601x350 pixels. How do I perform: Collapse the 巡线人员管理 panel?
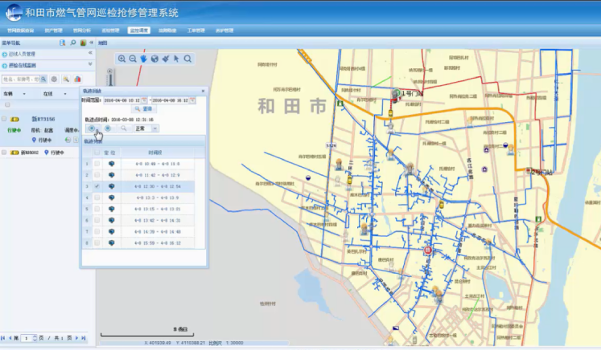point(90,53)
